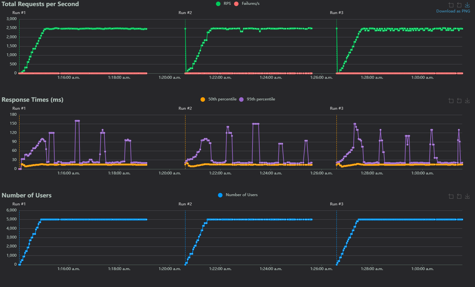Reset zoom on Response Times chart
Viewport: 475px width, 287px height.
tap(459, 100)
